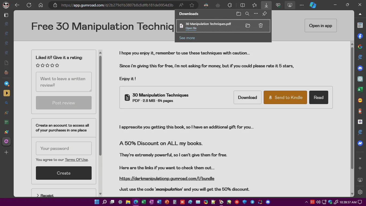The width and height of the screenshot is (366, 206).
Task: Click the Read button
Action: pyautogui.click(x=319, y=97)
